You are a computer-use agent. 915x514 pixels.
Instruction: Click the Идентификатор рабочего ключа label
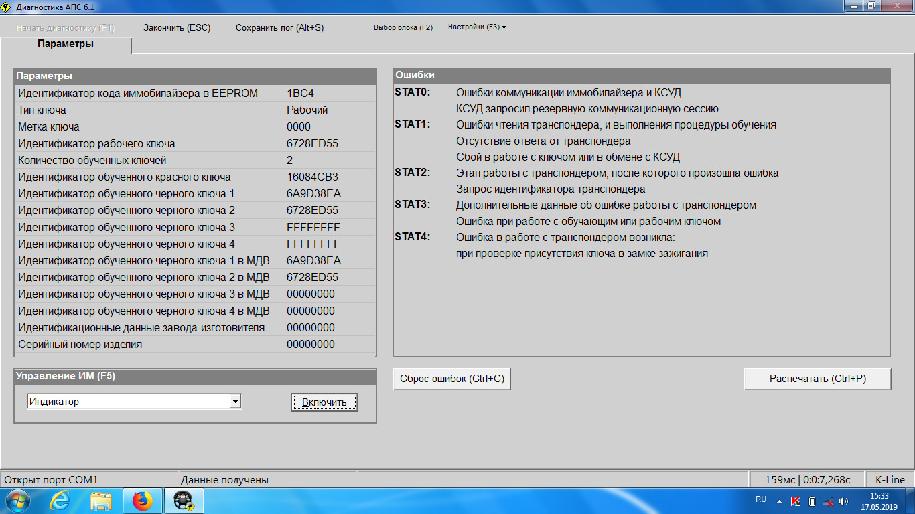point(96,144)
